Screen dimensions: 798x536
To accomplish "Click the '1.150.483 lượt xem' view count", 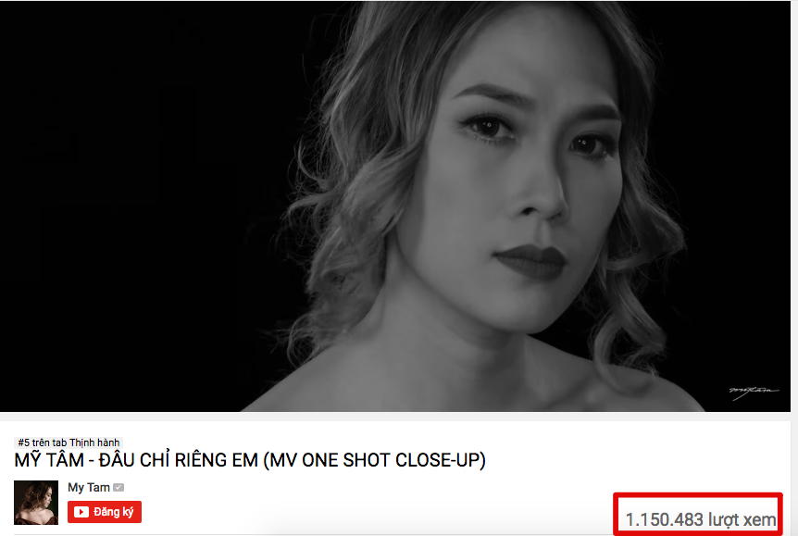I will (701, 519).
